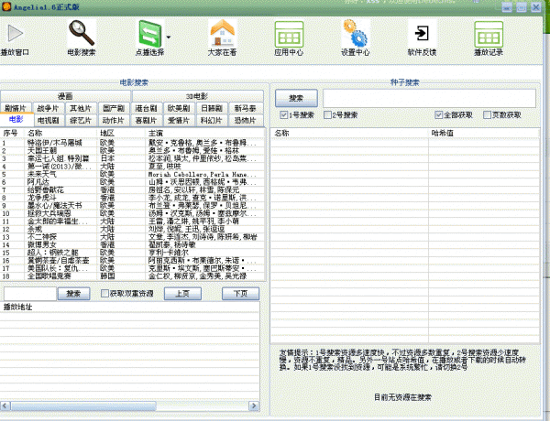Viewport: 550px width, 421px height.
Task: Open the 应用中心 app center icon
Action: [288, 35]
